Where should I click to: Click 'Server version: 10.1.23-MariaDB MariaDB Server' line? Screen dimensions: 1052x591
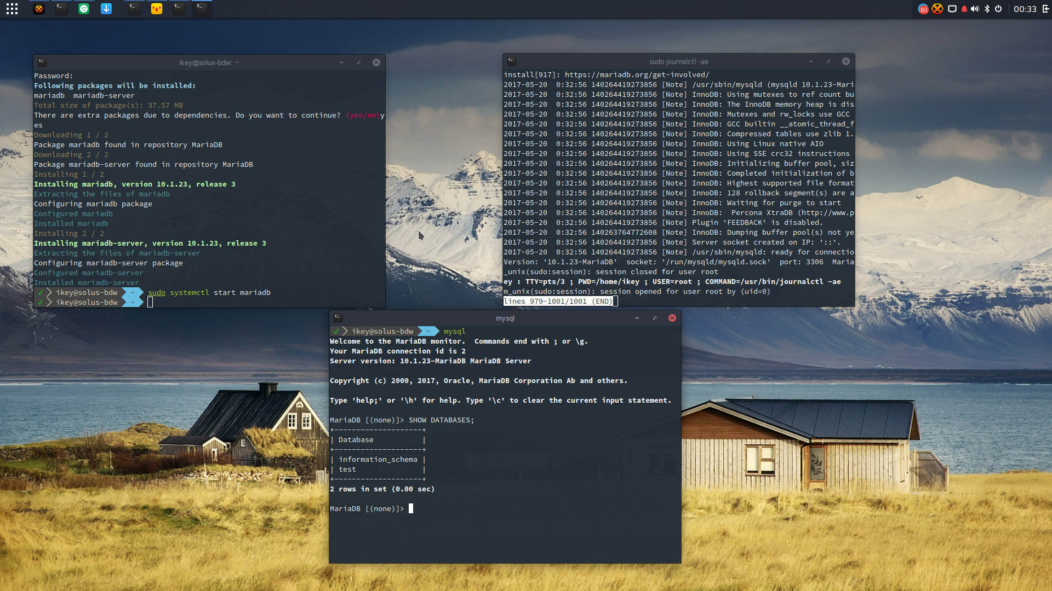point(431,361)
